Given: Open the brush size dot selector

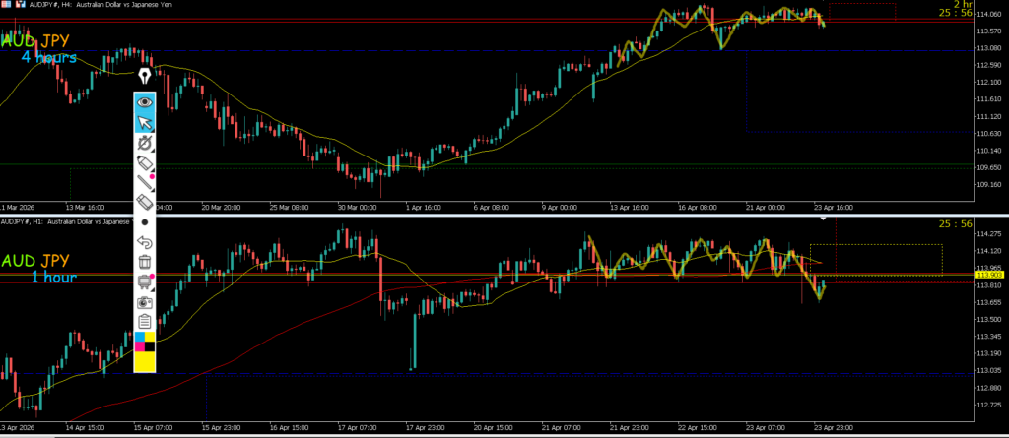Looking at the screenshot, I should point(145,223).
